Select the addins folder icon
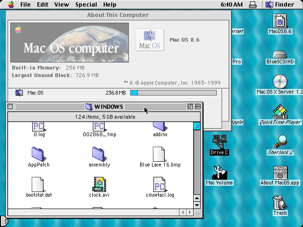 click(x=159, y=127)
